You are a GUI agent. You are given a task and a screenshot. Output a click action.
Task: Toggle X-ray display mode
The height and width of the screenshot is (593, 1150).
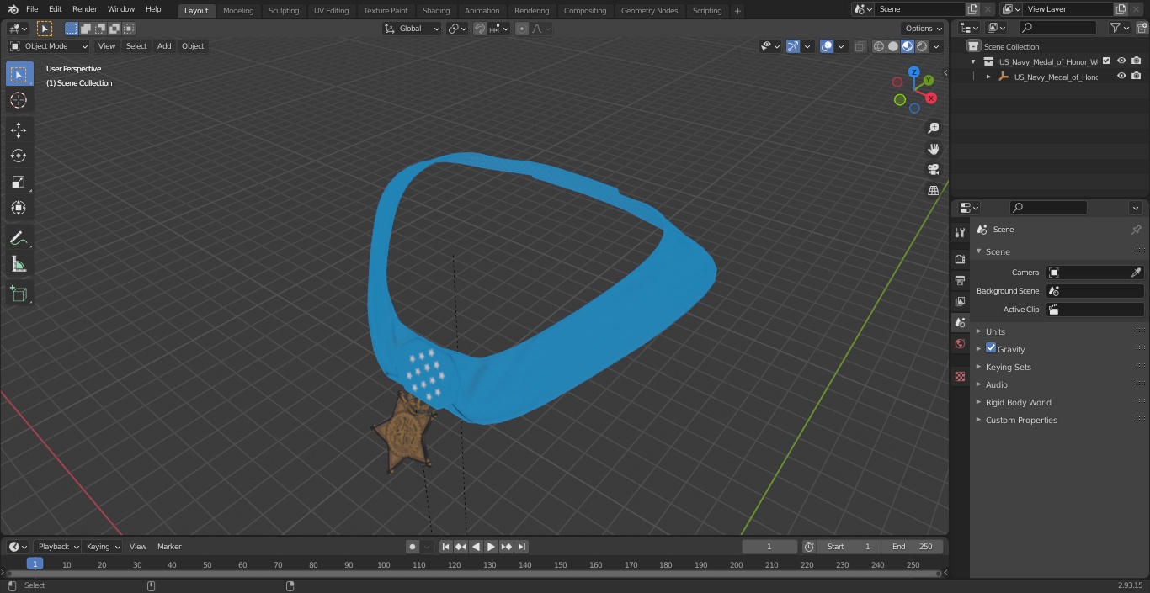860,46
